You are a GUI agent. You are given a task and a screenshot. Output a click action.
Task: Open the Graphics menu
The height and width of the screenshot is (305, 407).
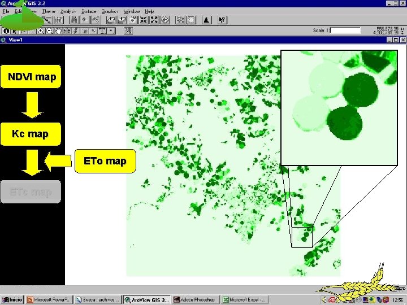coord(110,11)
